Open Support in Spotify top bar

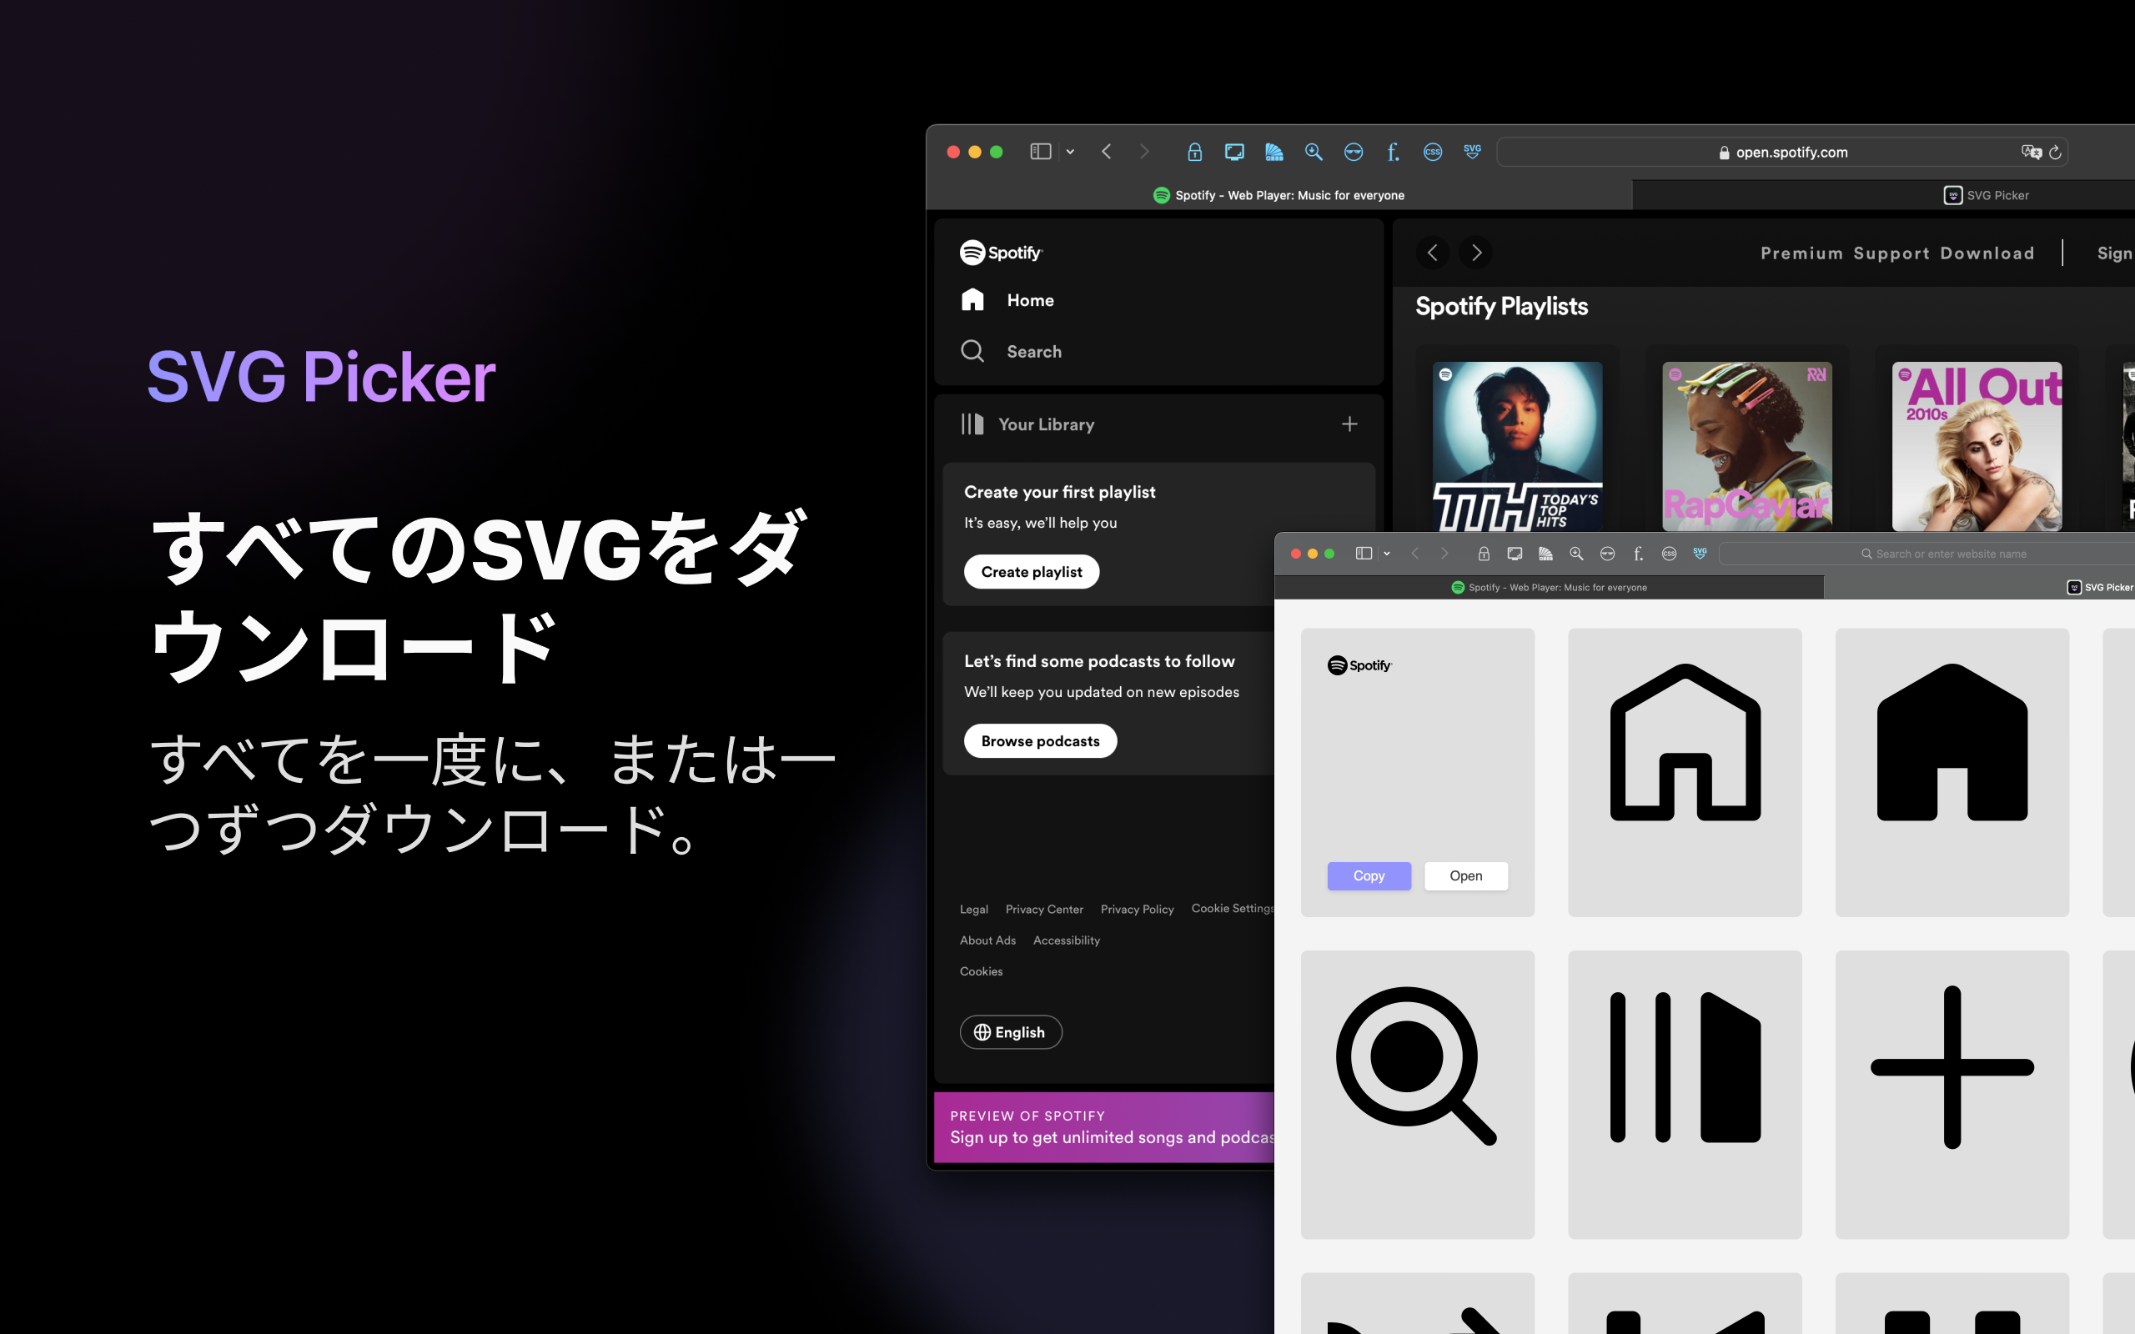coord(1891,253)
